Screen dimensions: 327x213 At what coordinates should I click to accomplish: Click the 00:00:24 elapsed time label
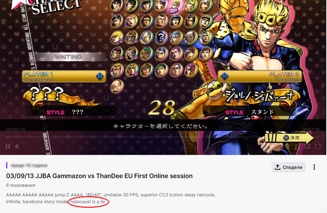pos(15,130)
